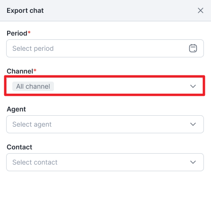Screen dimensions: 211x212
Task: Click the Export chat dialog title
Action: tap(25, 10)
